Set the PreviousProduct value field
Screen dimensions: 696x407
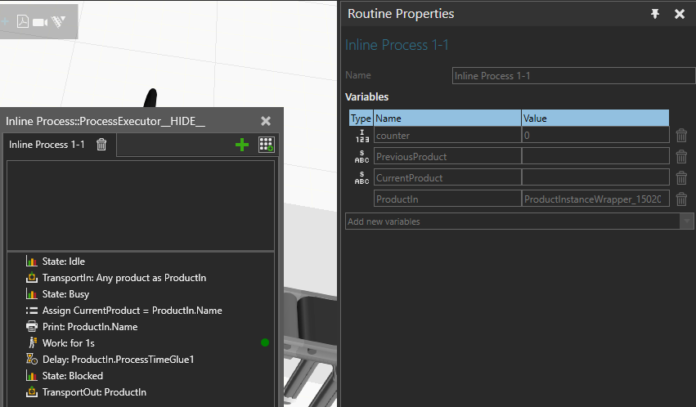tap(595, 156)
